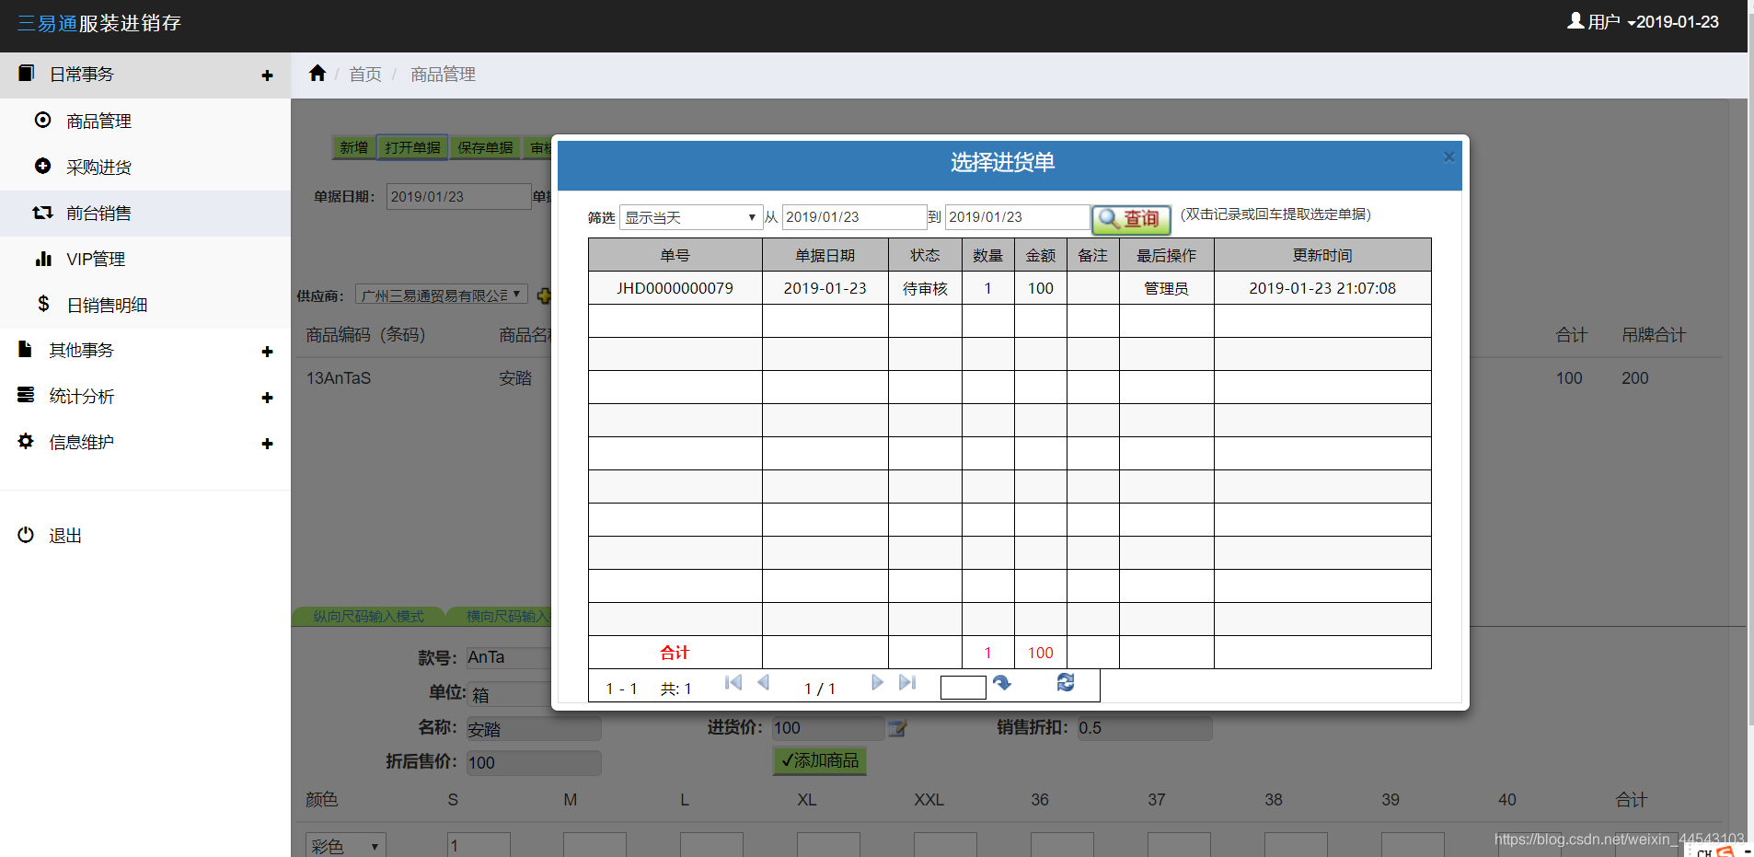Select order JHD0000000079 row
This screenshot has width=1754, height=857.
pos(1010,288)
